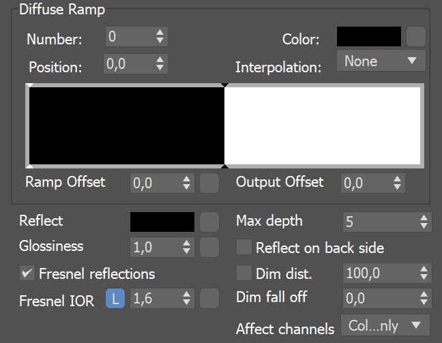Click the map button next to Color
This screenshot has width=442, height=343.
point(416,37)
